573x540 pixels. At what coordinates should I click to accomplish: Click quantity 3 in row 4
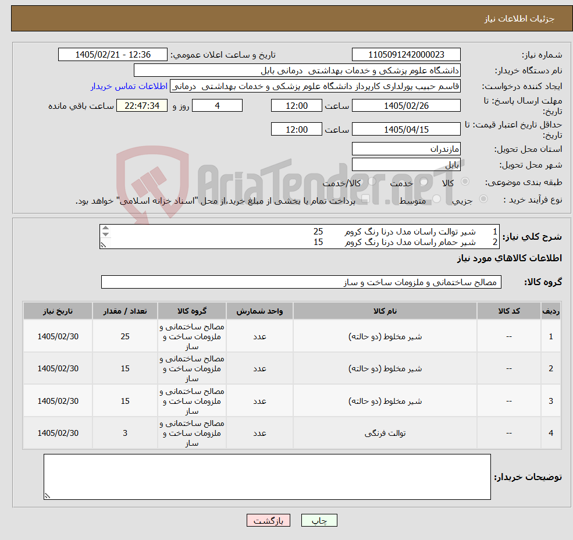(125, 434)
